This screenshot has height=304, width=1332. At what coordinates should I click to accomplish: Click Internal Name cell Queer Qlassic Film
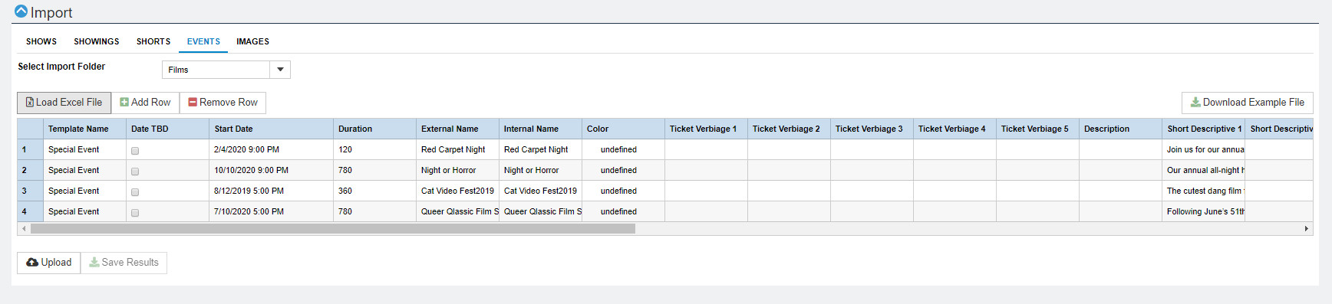[x=540, y=211]
